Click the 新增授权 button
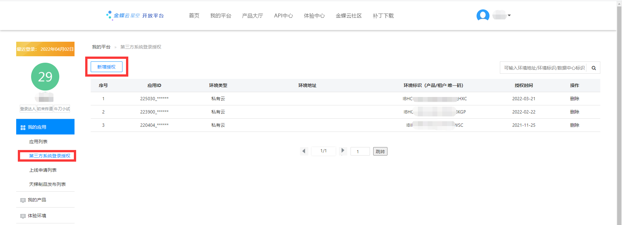The height and width of the screenshot is (225, 622). point(106,67)
